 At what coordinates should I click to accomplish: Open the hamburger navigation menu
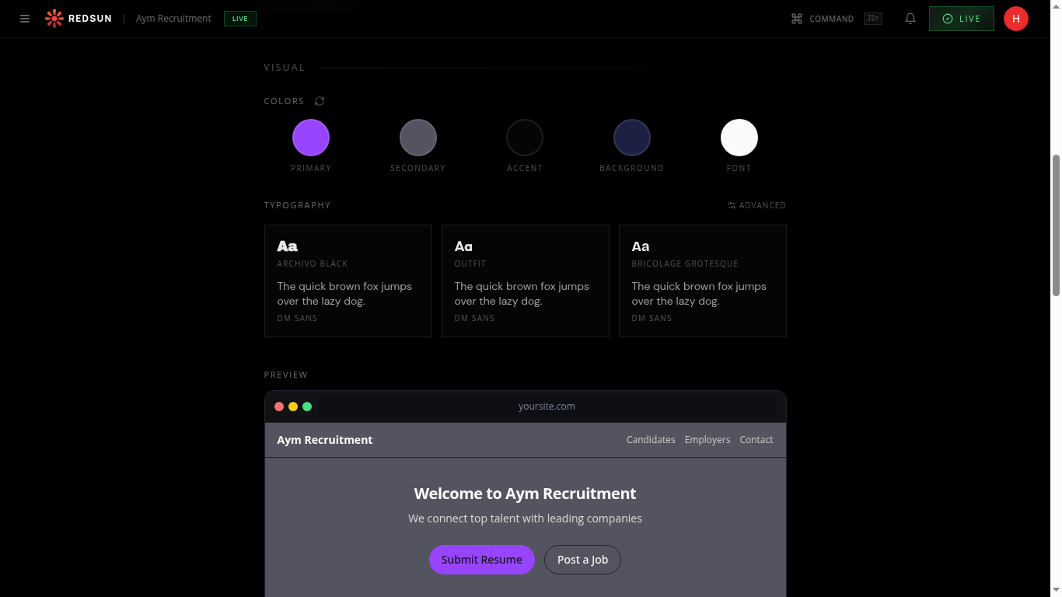click(x=24, y=18)
